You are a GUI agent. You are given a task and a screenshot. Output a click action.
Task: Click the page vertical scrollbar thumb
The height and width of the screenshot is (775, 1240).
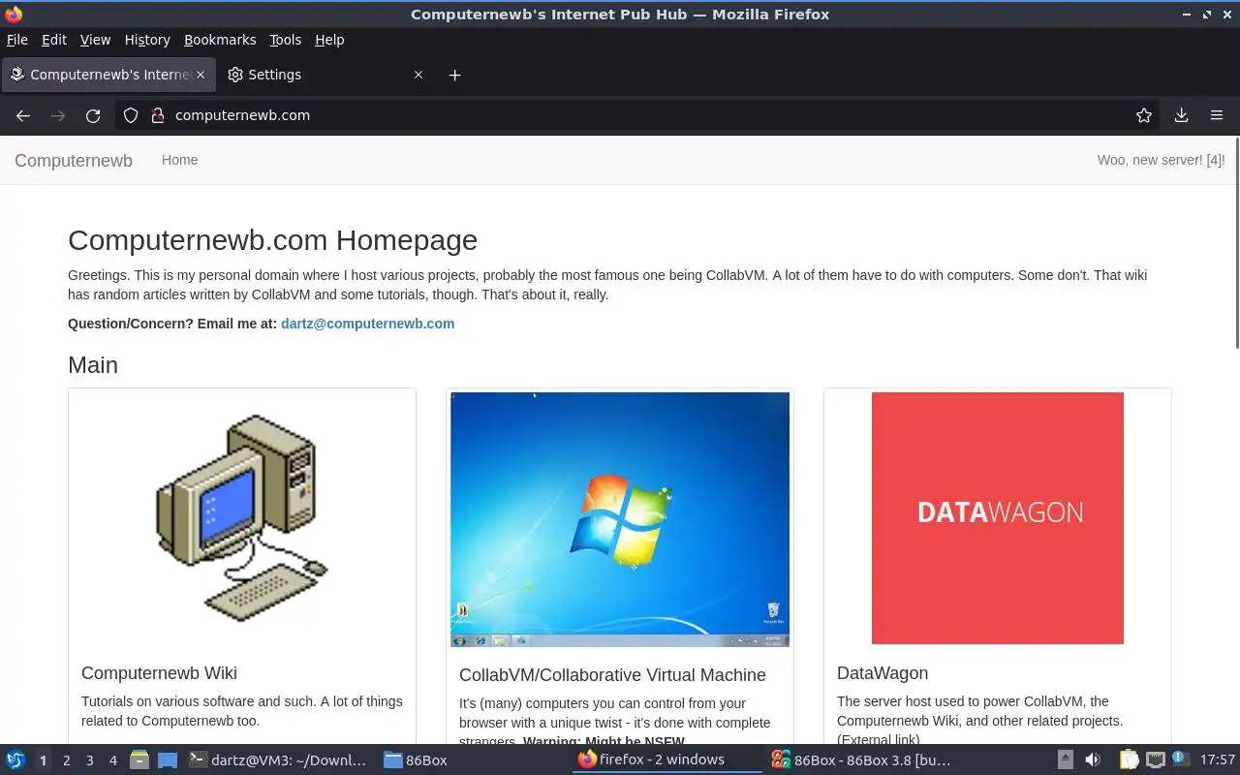click(1236, 244)
